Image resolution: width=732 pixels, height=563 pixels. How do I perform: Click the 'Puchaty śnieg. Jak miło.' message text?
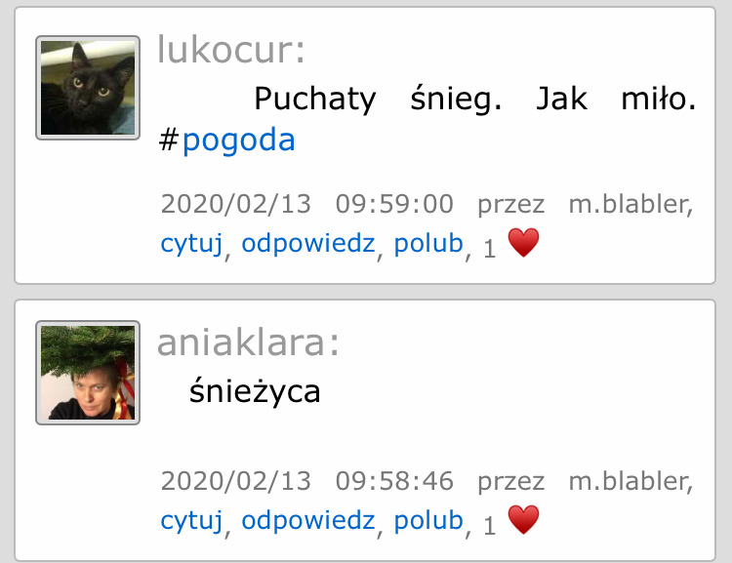pos(474,99)
